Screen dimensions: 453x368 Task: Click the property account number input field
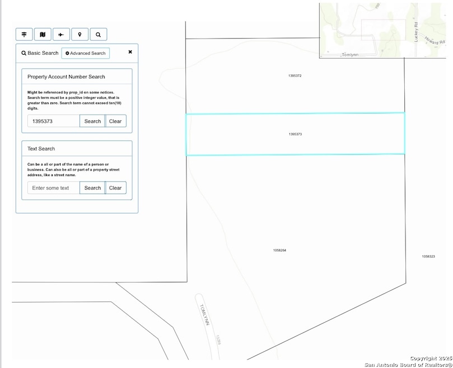tap(53, 121)
